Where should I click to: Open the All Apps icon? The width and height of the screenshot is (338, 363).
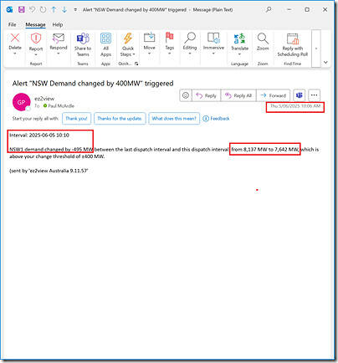point(105,38)
